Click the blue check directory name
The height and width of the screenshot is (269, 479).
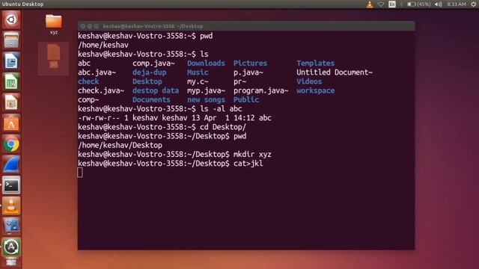coord(88,81)
